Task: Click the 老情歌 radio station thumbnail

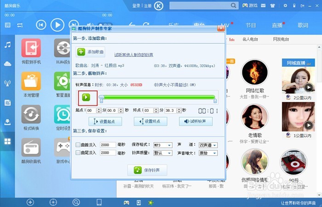Action: 255,117
